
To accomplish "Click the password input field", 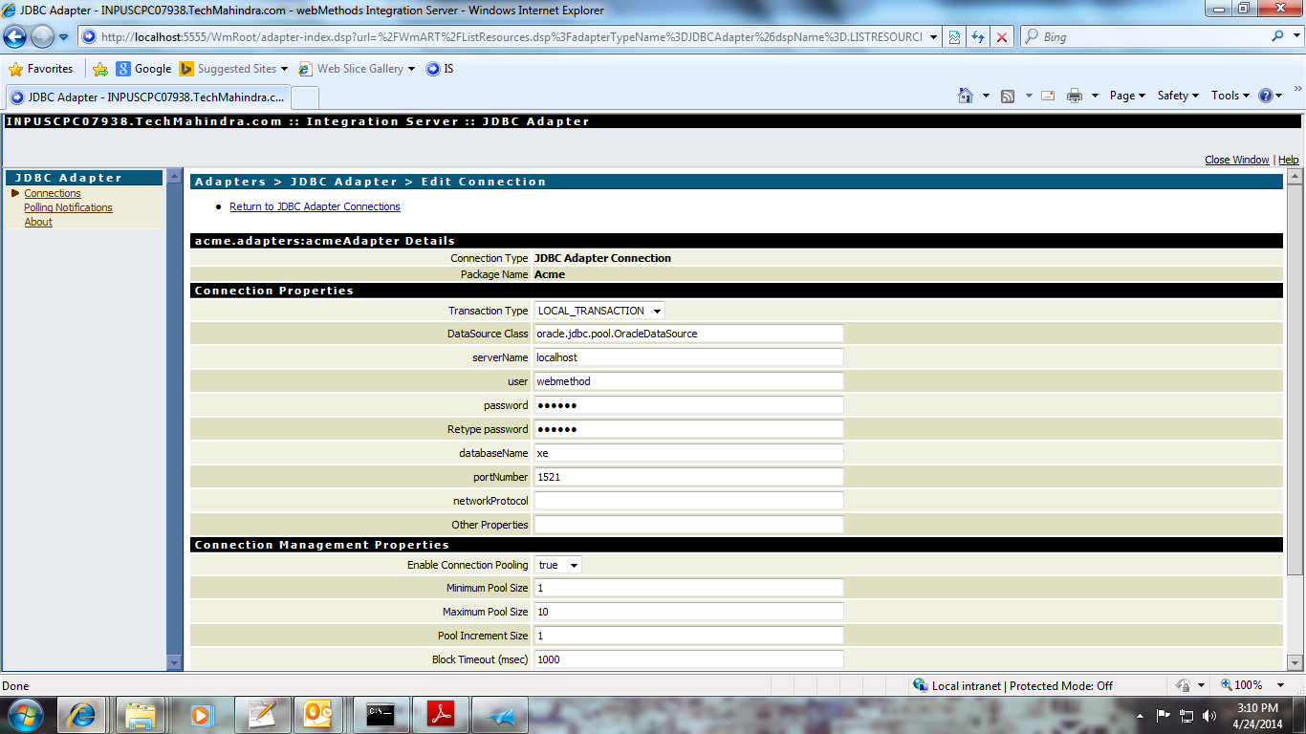I will [x=688, y=405].
